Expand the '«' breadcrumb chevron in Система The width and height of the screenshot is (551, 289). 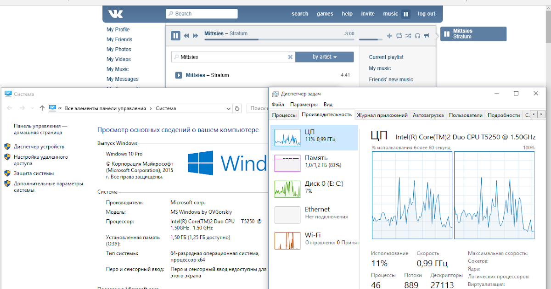pyautogui.click(x=60, y=109)
